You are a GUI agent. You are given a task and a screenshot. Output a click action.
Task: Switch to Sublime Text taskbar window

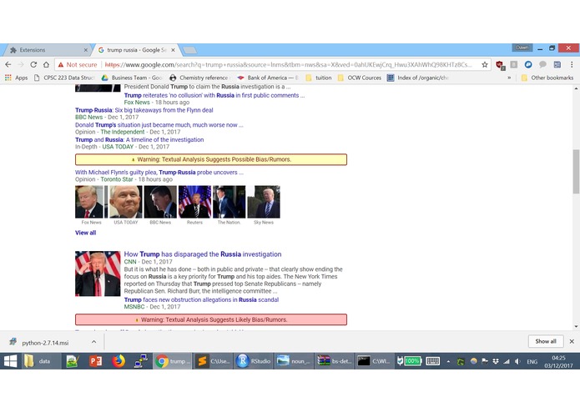click(214, 361)
